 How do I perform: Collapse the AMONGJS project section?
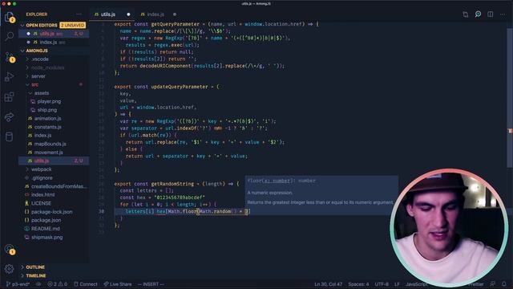pyautogui.click(x=54, y=51)
